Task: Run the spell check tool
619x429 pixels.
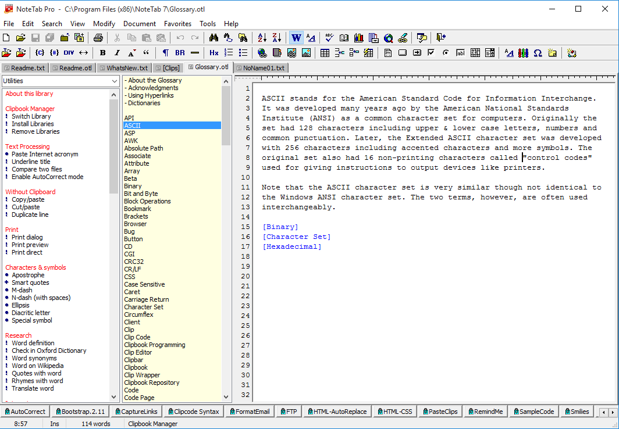Action: pos(329,37)
